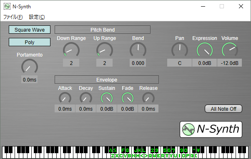Screen dimensions: 251x159
Task: Click the Sustain knob
Action: 107,98
